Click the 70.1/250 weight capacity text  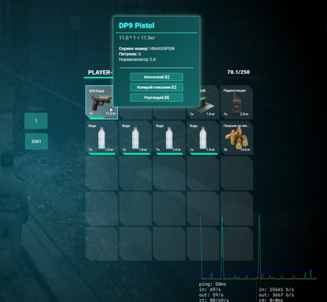pos(239,72)
